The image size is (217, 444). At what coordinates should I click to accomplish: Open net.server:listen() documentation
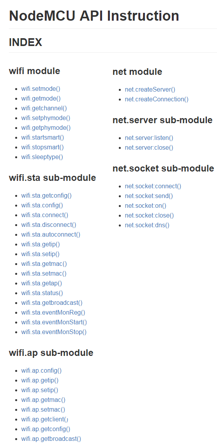point(149,138)
